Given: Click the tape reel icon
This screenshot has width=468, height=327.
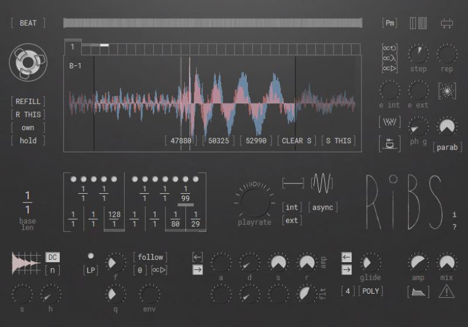Looking at the screenshot, I should point(28,62).
